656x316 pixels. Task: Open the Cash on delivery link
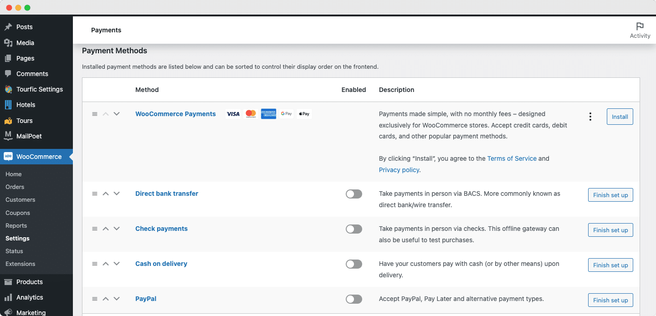[x=161, y=264]
